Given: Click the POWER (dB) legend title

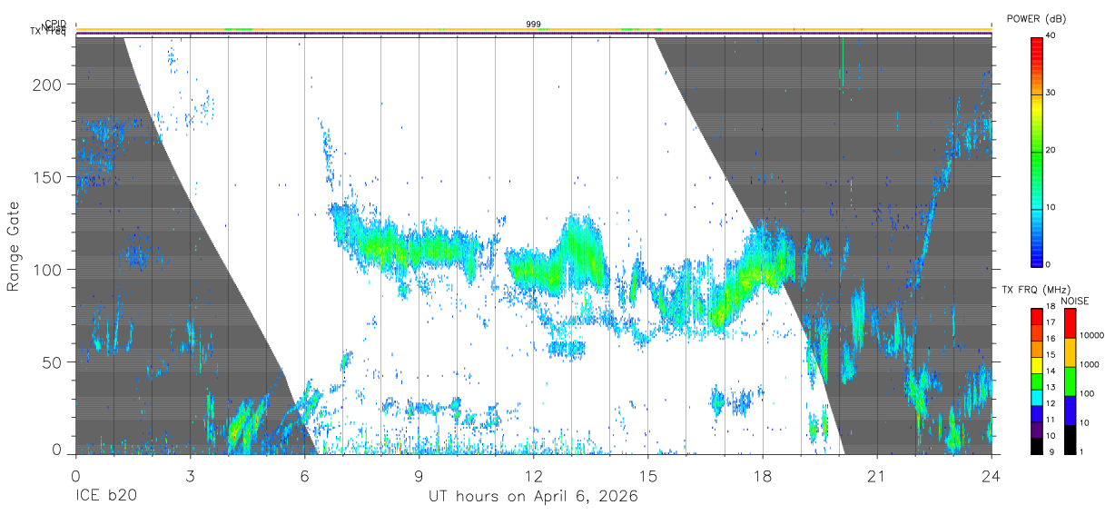Looking at the screenshot, I should (1037, 18).
